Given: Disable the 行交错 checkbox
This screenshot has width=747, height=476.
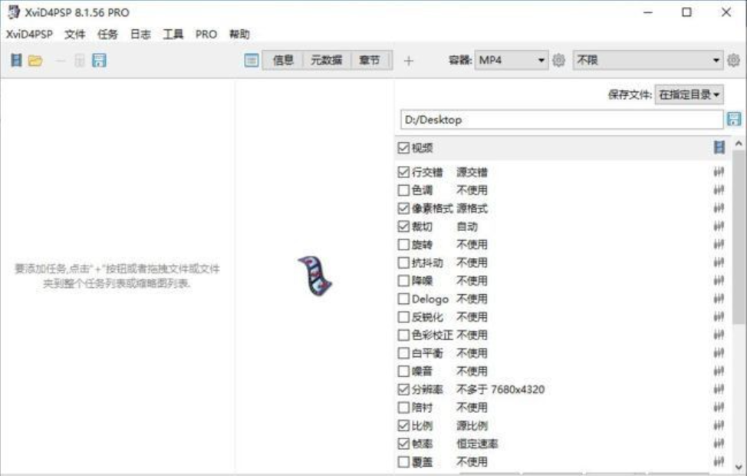Looking at the screenshot, I should pos(403,172).
